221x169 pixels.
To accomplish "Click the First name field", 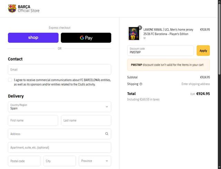I will click(33, 120).
